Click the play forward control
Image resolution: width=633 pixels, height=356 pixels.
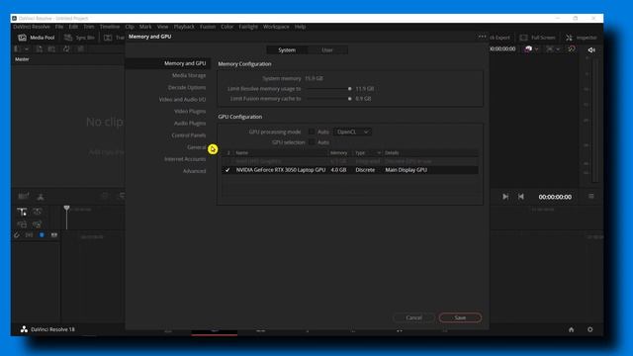[505, 197]
